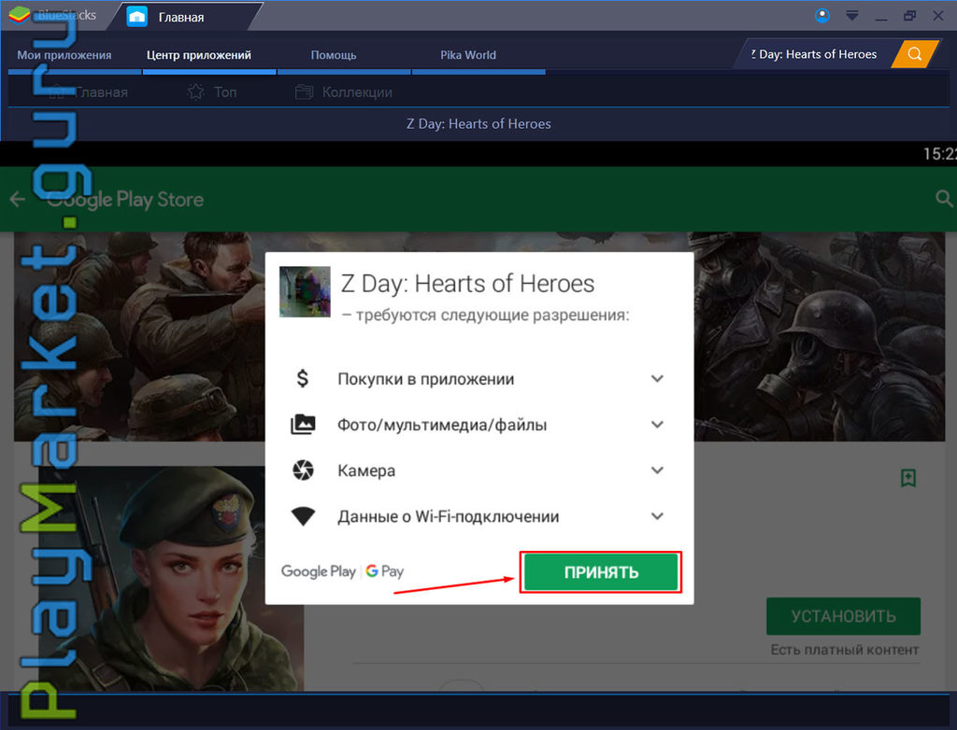
Task: Click the Камера permission label
Action: pyautogui.click(x=366, y=470)
